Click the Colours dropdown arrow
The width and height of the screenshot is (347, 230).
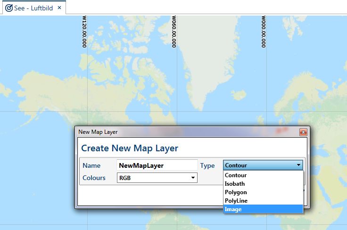pyautogui.click(x=192, y=178)
